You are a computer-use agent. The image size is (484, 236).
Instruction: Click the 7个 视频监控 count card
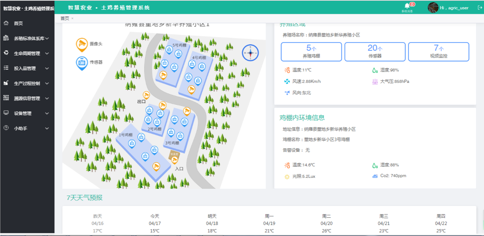(x=438, y=52)
